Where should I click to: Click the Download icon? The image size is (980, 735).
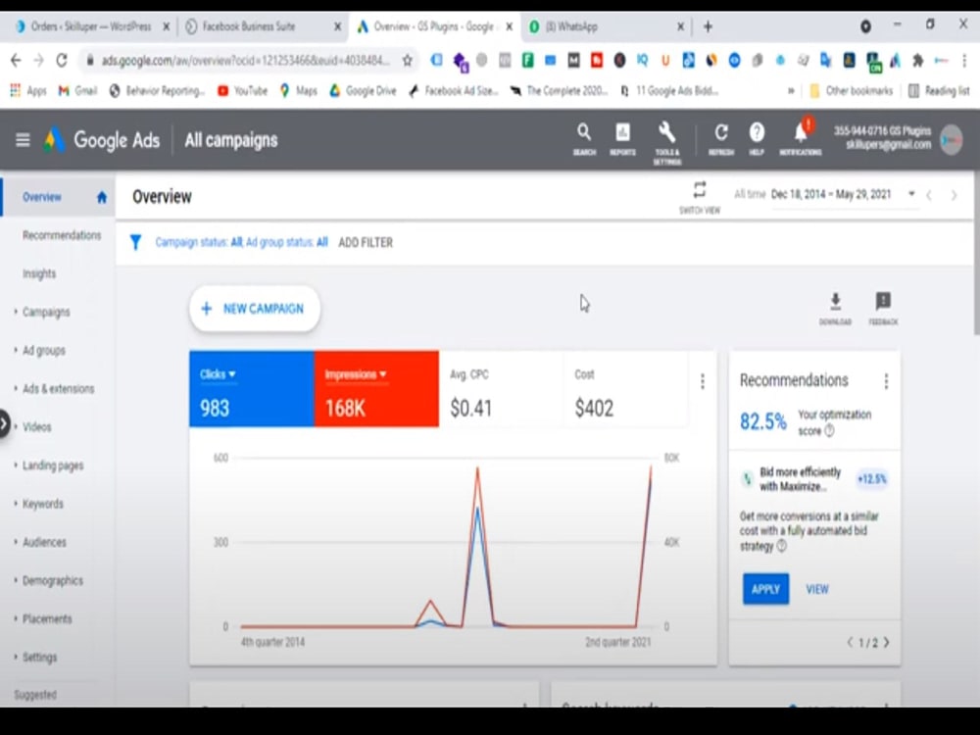[835, 308]
